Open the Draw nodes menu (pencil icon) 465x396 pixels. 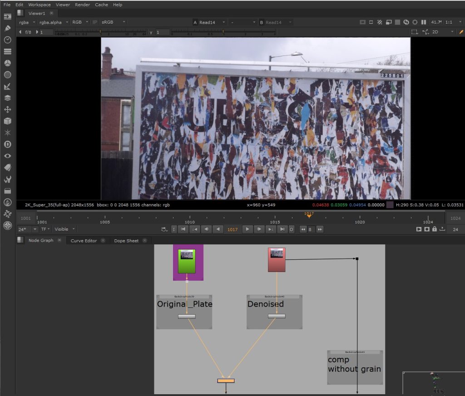point(7,28)
